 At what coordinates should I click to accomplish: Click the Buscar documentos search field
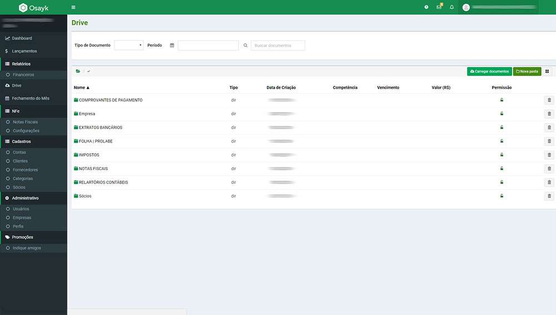[278, 45]
